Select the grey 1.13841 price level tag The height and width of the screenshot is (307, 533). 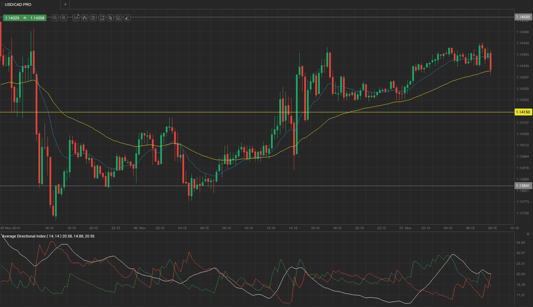[523, 186]
